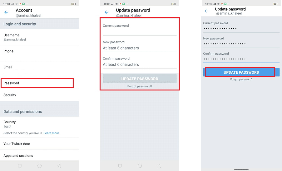Select the Password option in Account
Image resolution: width=282 pixels, height=171 pixels.
click(37, 83)
